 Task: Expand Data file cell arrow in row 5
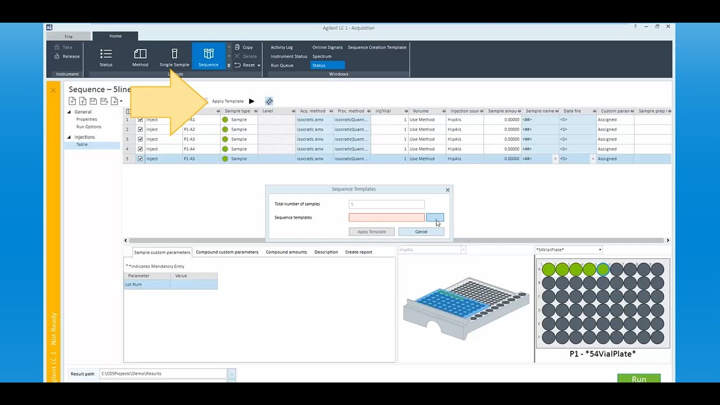593,159
